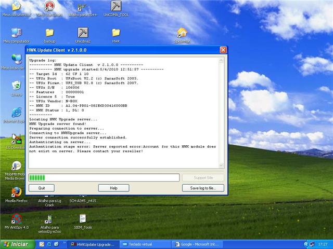Screen dimensions: 333x249
Task: Click the 'Target Id : 62 CF 1 10' line
Action: (x=59, y=74)
